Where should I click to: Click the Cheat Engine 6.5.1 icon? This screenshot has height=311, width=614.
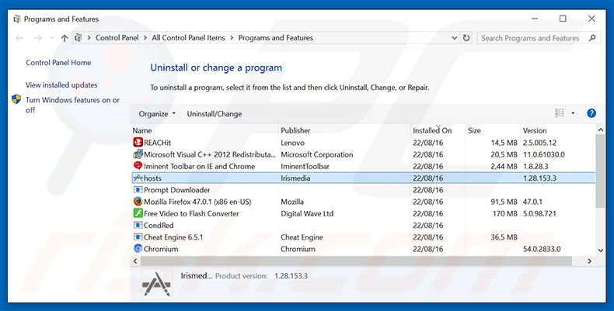(138, 237)
